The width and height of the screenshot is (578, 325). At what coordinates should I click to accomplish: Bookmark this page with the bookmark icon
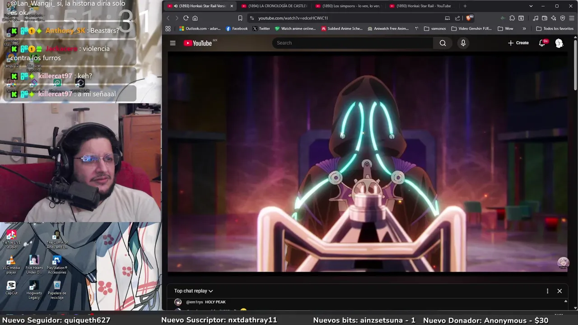pos(240,18)
